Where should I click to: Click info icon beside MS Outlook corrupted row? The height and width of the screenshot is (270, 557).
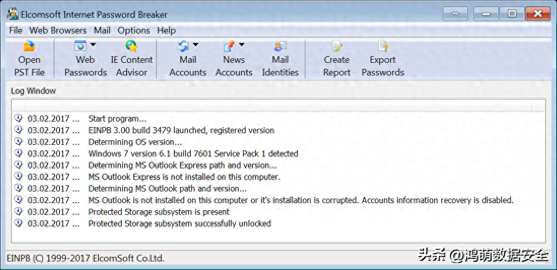click(x=18, y=200)
